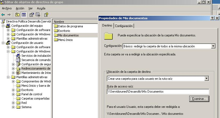The width and height of the screenshot is (220, 118).
Task: Click the Carpetas compartidas folder icon
Action: [18, 98]
